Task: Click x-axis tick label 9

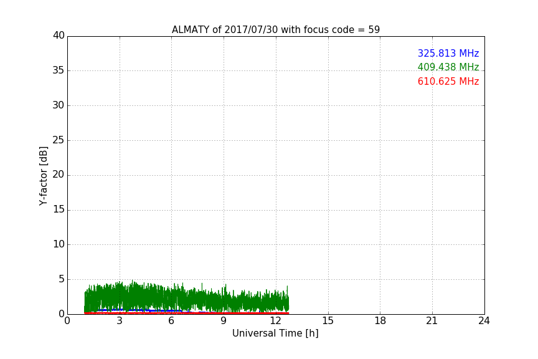Action: click(x=224, y=321)
